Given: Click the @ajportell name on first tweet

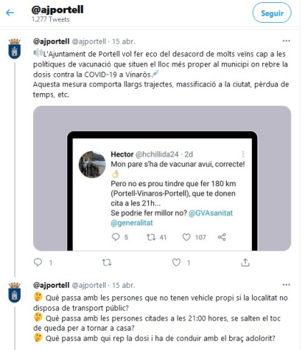Looking at the screenshot, I should point(51,41).
